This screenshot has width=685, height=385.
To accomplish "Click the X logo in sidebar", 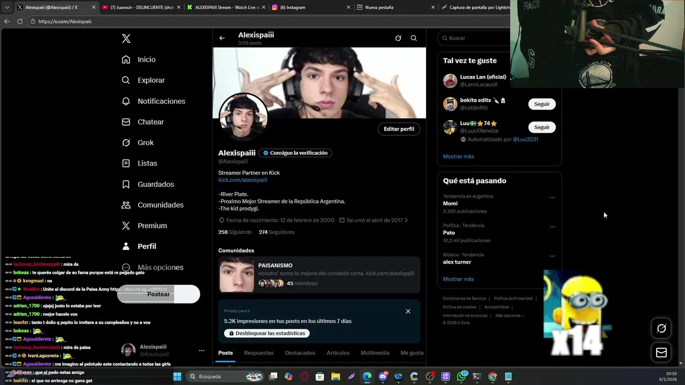I will tap(126, 38).
